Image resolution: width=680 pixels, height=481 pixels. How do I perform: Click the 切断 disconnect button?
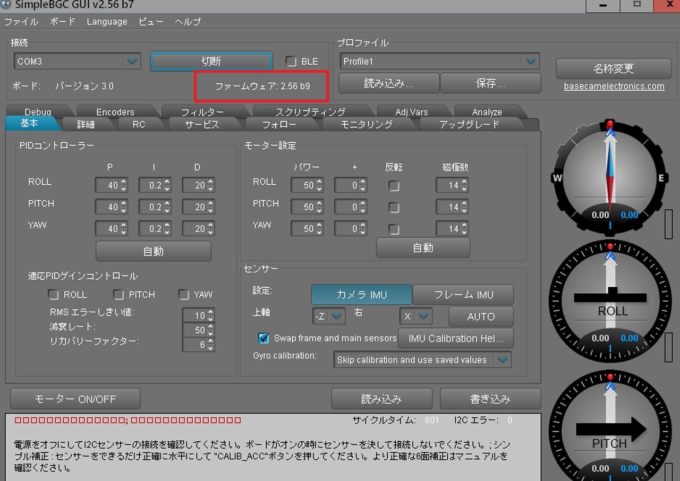point(211,61)
